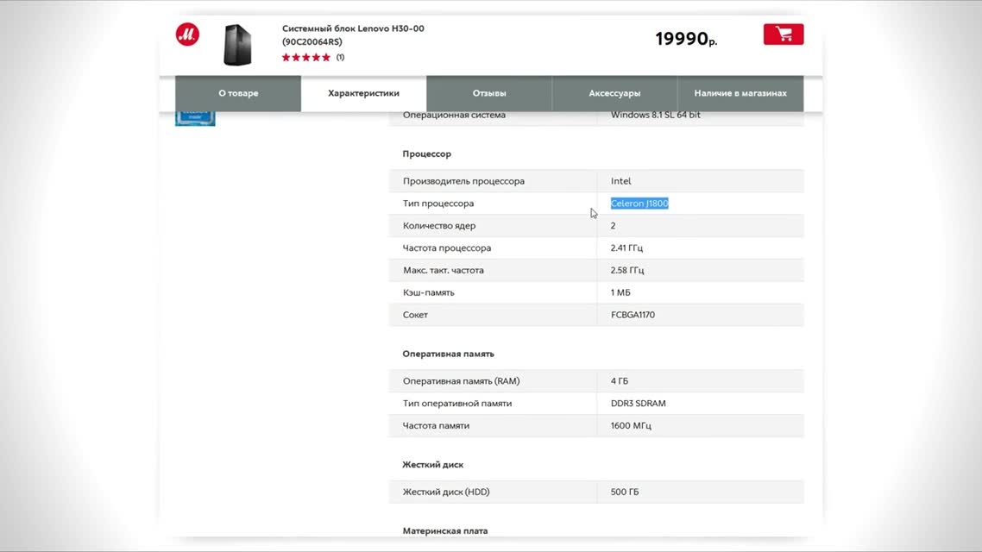This screenshot has height=552, width=982.
Task: Click the Кэш-память label
Action: 428,292
